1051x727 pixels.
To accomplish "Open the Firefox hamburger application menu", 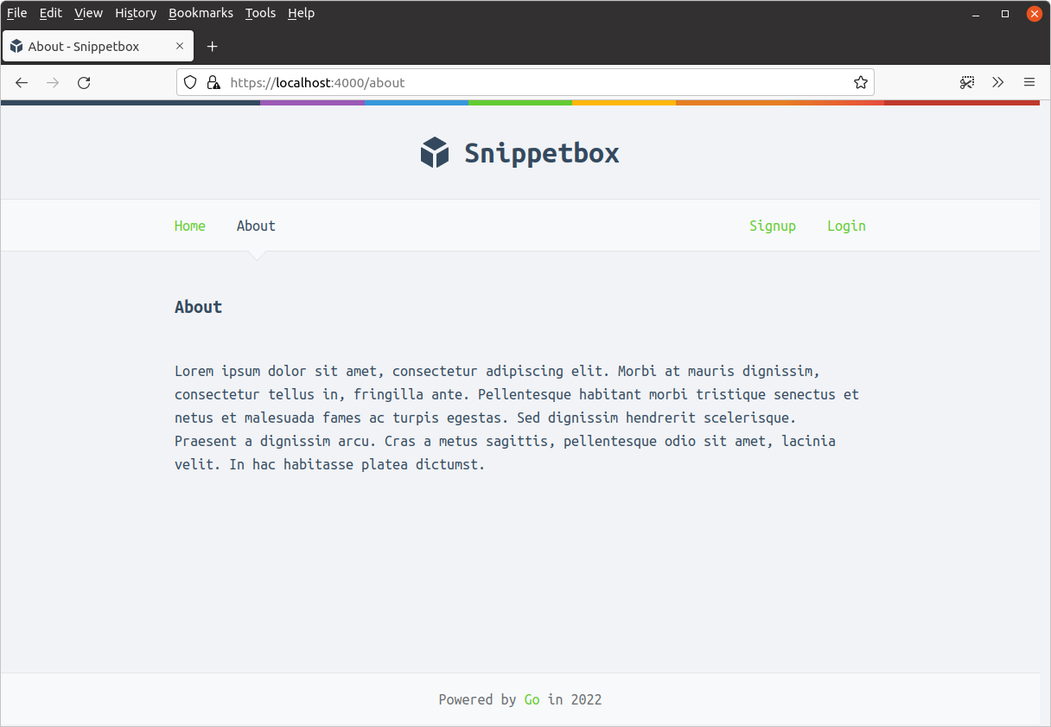I will 1029,83.
